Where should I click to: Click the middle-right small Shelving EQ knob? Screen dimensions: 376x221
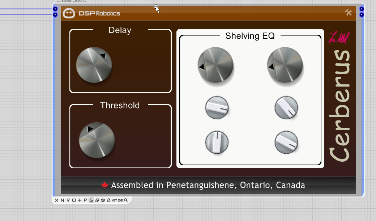(286, 107)
